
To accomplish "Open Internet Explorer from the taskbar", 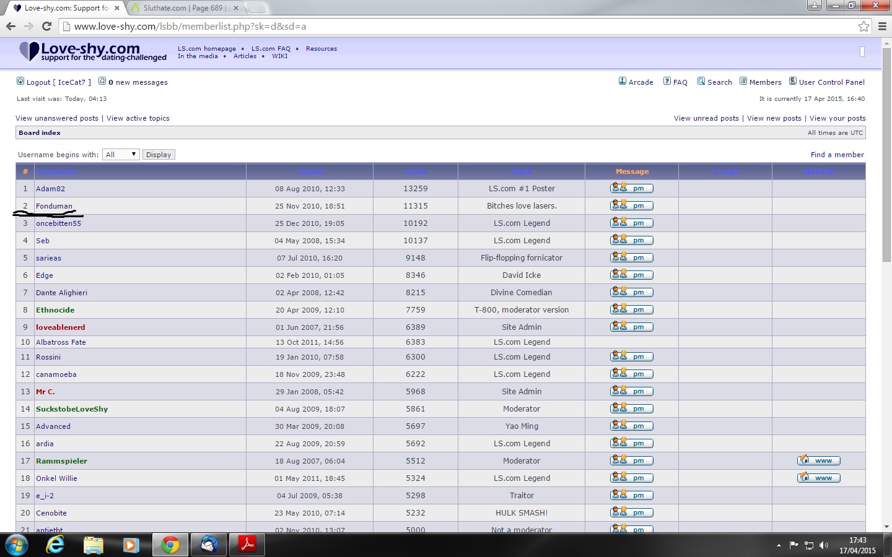I will point(56,545).
